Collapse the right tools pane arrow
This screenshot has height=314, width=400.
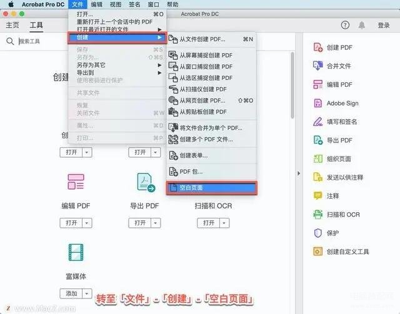click(299, 174)
